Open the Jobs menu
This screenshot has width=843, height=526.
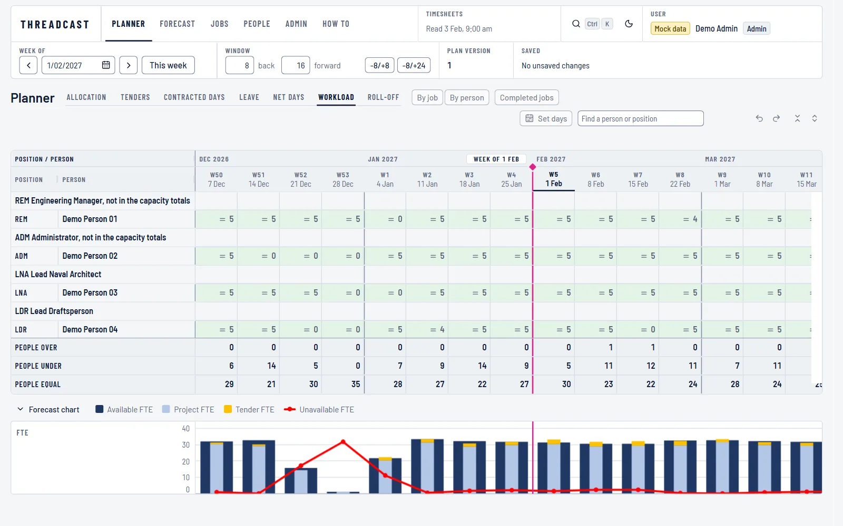[x=220, y=24]
